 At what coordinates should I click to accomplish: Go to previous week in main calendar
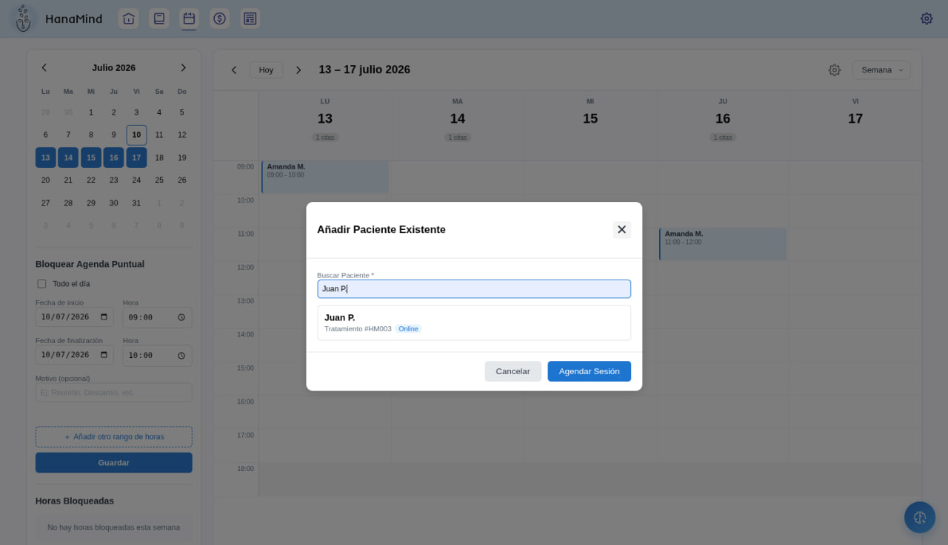coord(234,70)
